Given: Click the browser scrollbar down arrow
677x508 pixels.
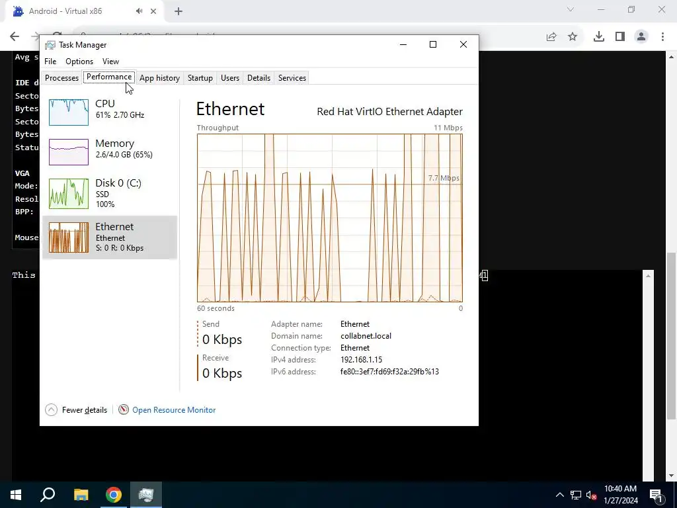Looking at the screenshot, I should (x=672, y=476).
